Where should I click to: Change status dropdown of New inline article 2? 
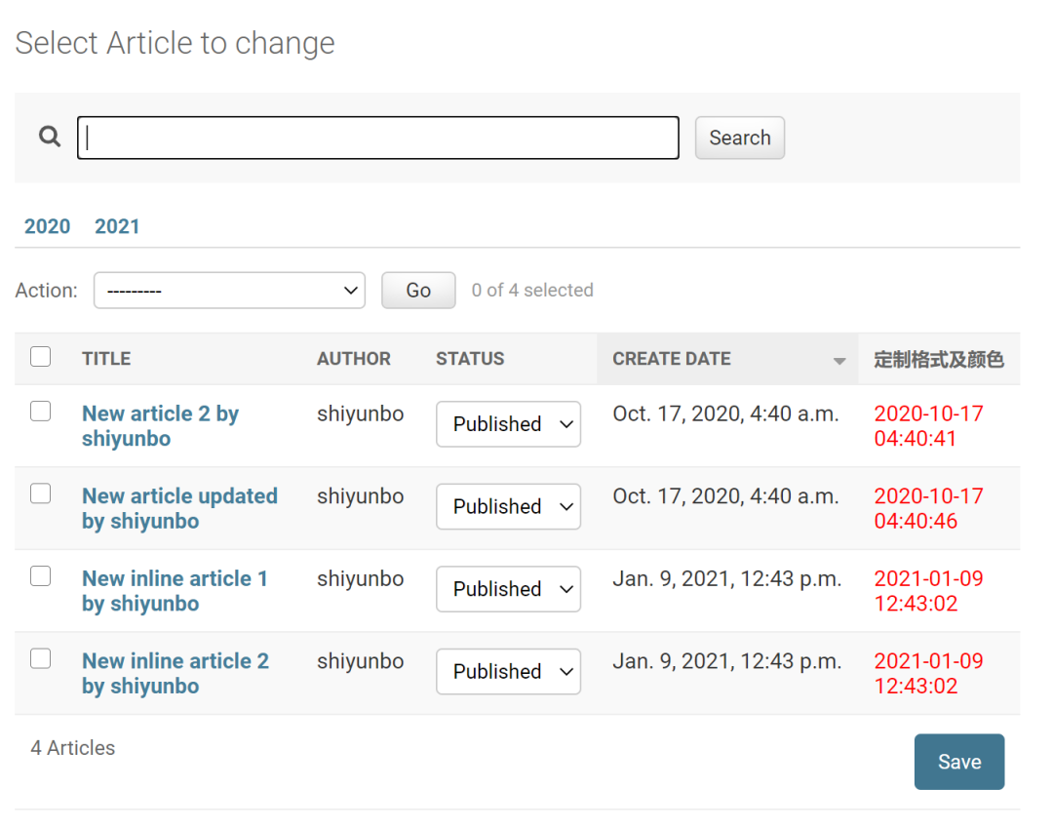[x=508, y=672]
